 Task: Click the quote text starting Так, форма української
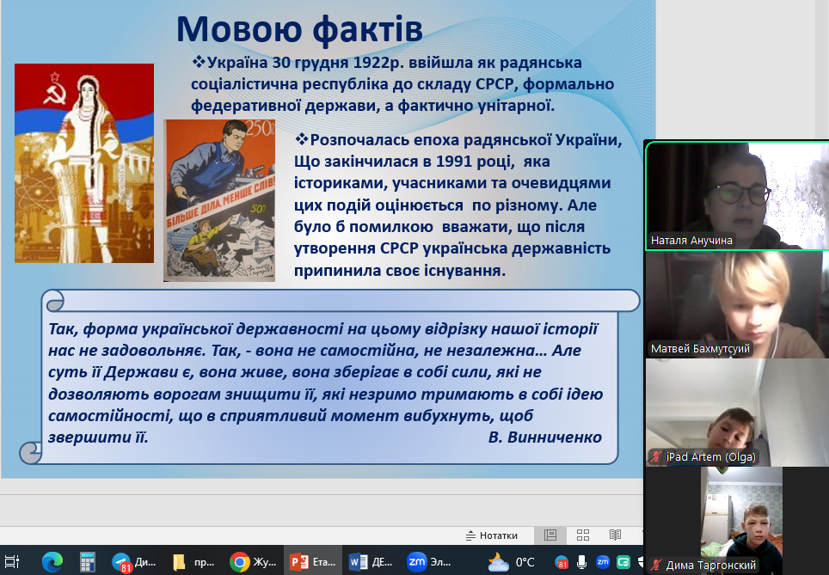[325, 382]
